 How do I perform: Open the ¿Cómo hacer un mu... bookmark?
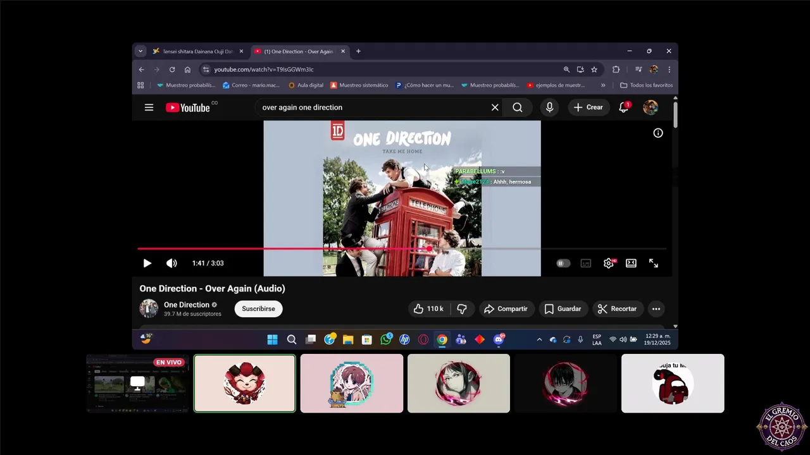click(425, 85)
